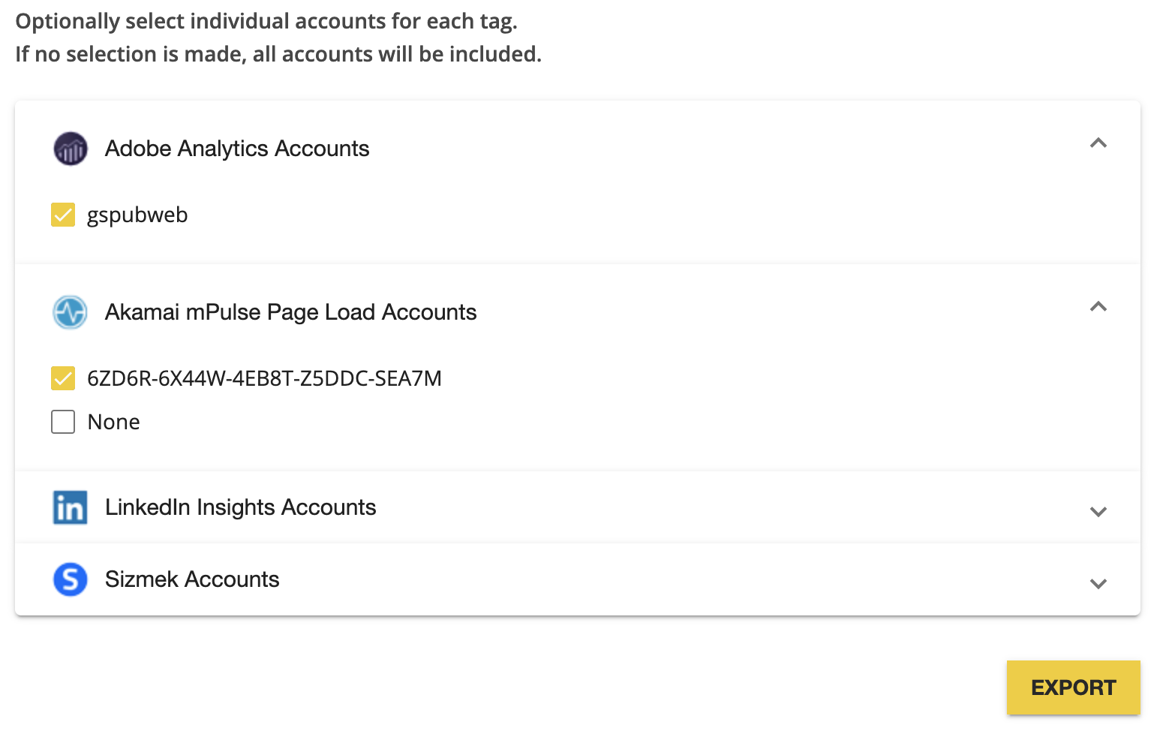Click the Sizmek Accounts heading
Image resolution: width=1160 pixels, height=731 pixels.
point(192,579)
